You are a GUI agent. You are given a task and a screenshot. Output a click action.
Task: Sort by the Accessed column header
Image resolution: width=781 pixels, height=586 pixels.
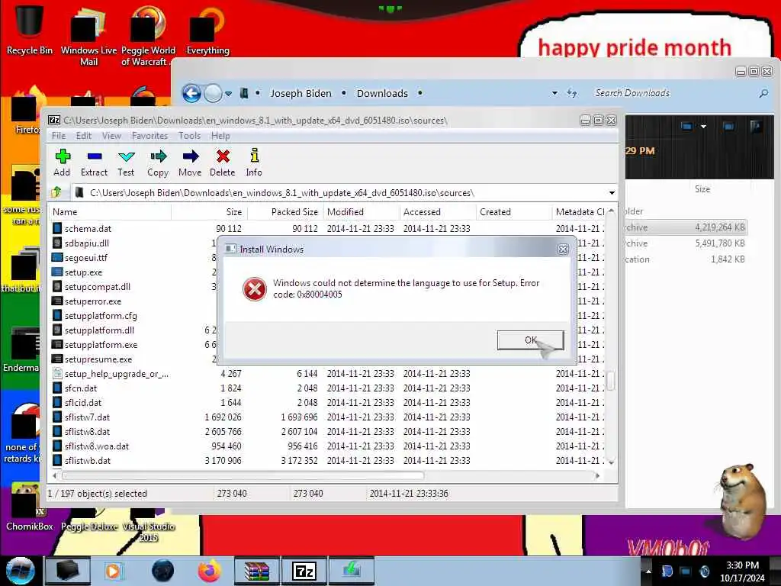click(x=439, y=212)
